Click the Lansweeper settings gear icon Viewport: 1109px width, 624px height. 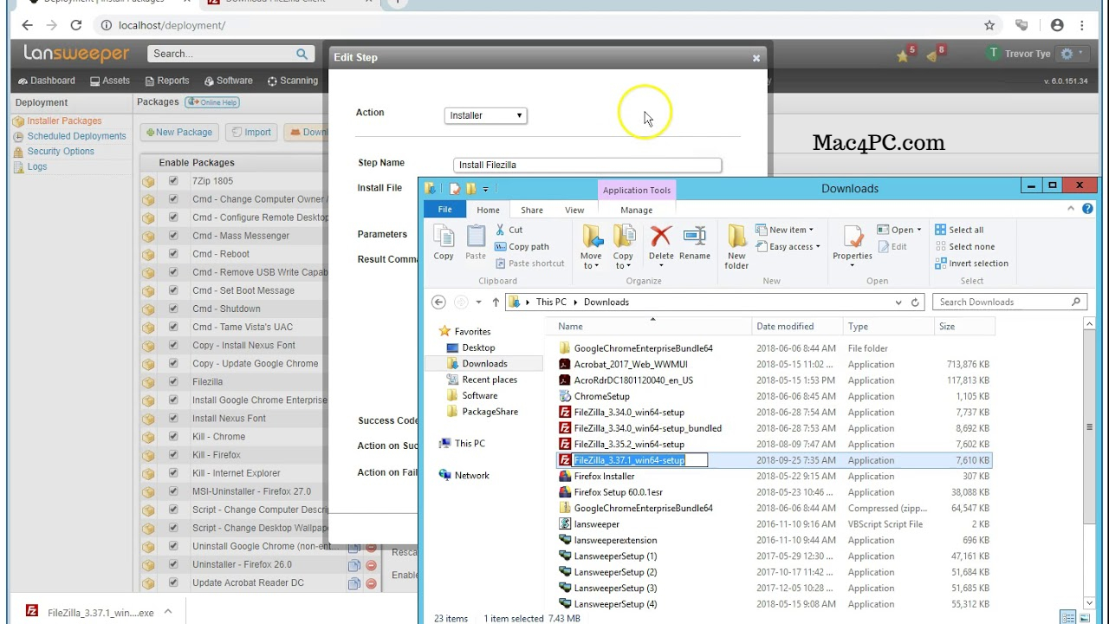(x=1067, y=54)
